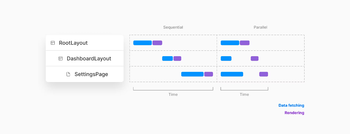Image resolution: width=350 pixels, height=134 pixels.
Task: Click the Time label under Parallel
Action: 244,94
